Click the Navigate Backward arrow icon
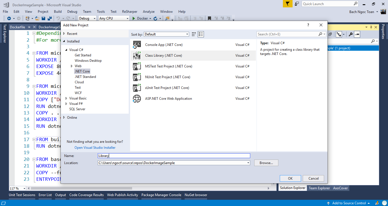This screenshot has width=388, height=206. [9, 18]
